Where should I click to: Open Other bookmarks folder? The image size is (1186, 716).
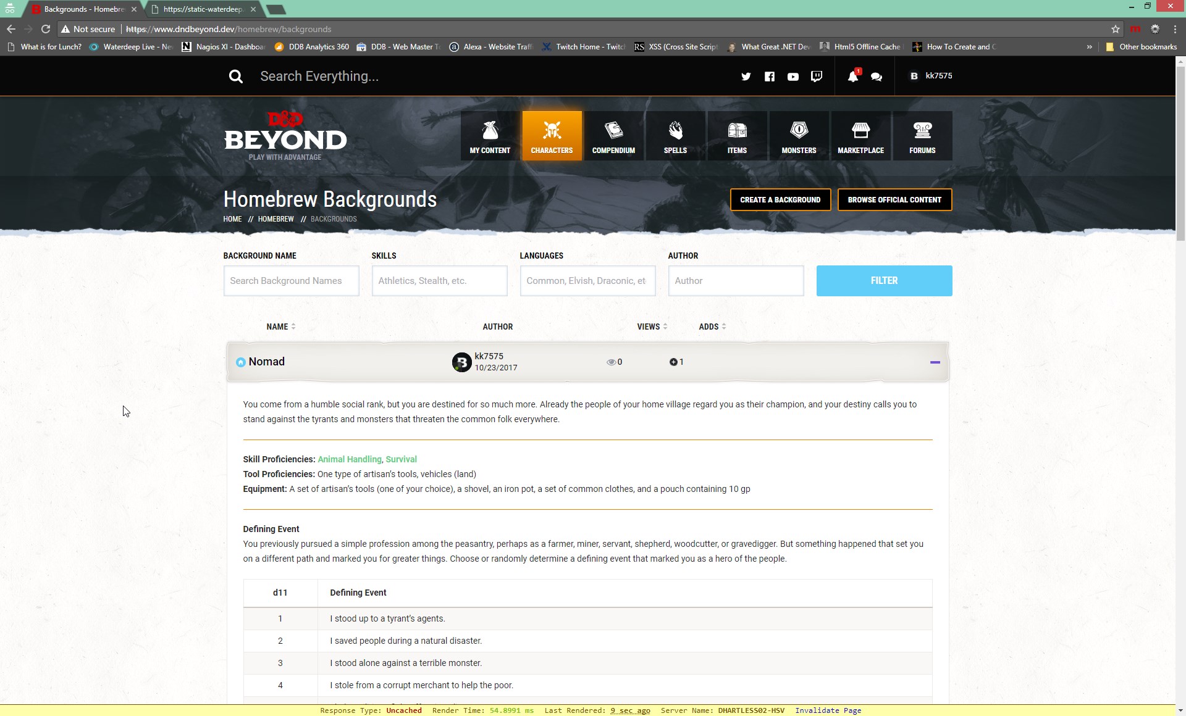1141,47
